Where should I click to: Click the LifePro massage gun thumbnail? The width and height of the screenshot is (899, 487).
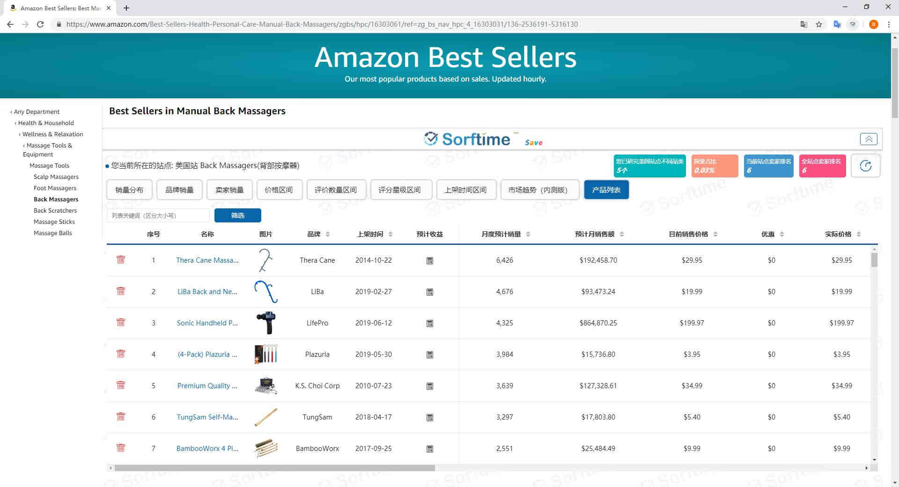pyautogui.click(x=266, y=323)
